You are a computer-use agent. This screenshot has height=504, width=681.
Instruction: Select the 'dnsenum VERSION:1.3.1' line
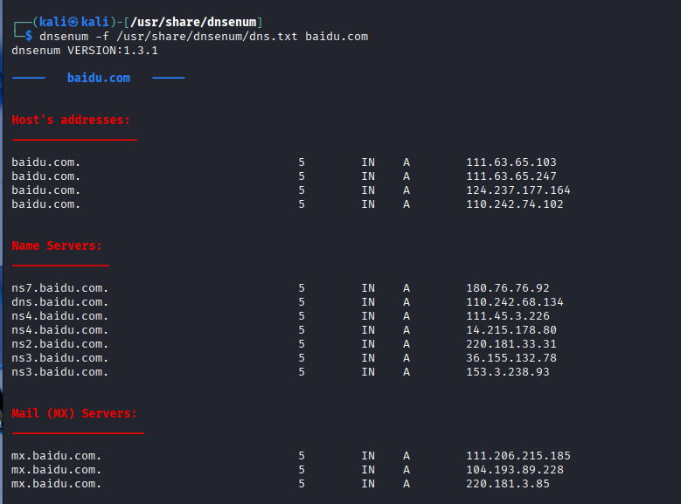coord(85,51)
